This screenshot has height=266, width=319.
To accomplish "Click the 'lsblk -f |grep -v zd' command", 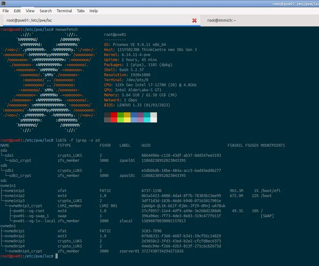I will click(x=77, y=140).
